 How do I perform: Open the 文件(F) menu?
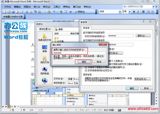[x=7, y=7]
